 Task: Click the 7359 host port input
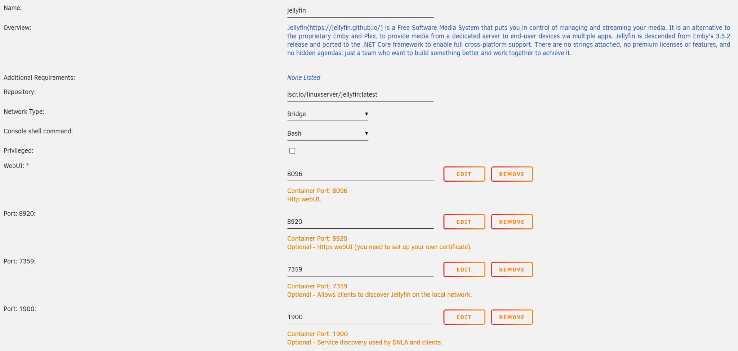(360, 269)
